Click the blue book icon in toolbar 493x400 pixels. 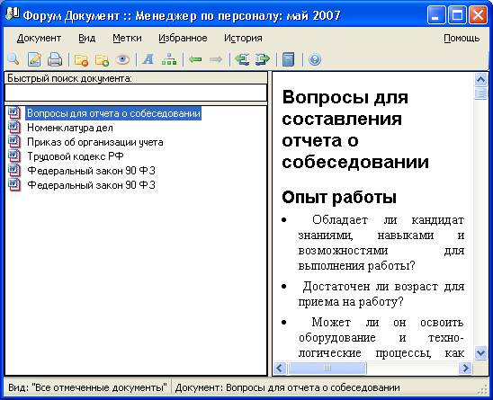288,59
